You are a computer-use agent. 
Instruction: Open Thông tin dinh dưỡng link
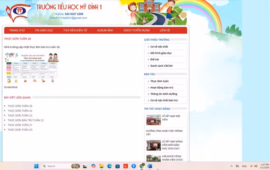click(164, 94)
